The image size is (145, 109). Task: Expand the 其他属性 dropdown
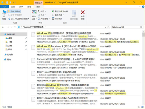[44, 19]
